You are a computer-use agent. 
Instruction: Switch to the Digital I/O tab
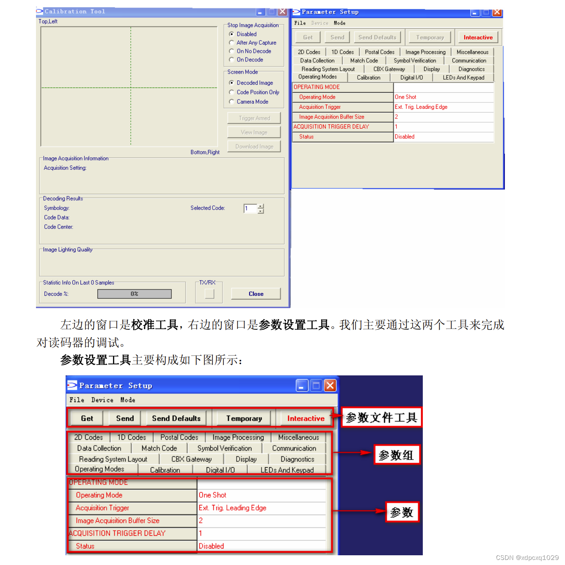click(411, 77)
